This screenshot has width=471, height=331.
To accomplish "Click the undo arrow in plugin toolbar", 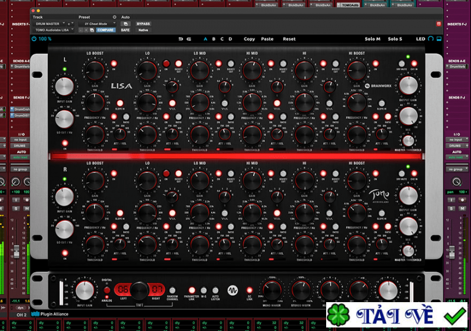I will point(180,39).
